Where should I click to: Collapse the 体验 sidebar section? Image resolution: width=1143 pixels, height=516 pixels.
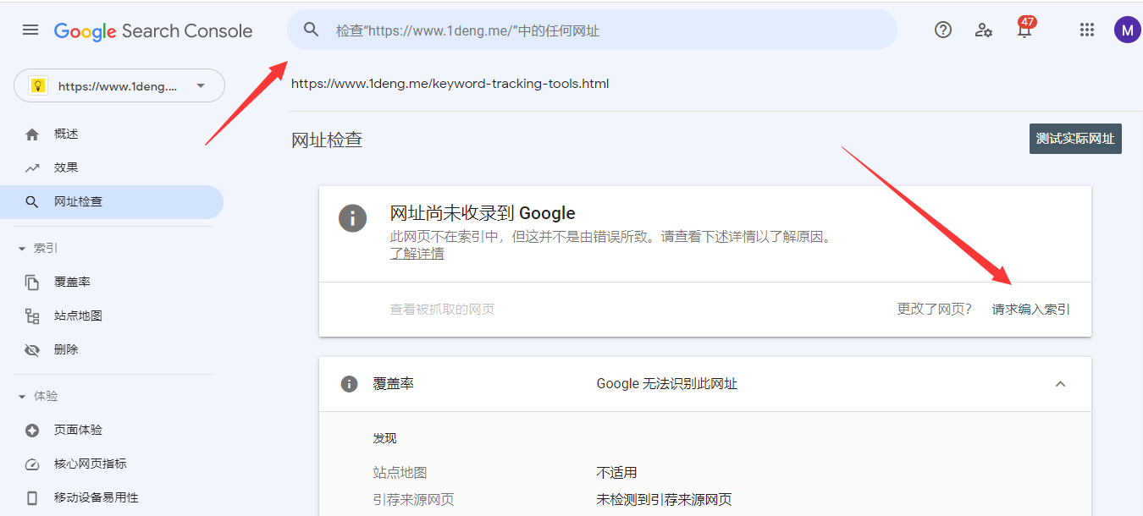pyautogui.click(x=23, y=396)
